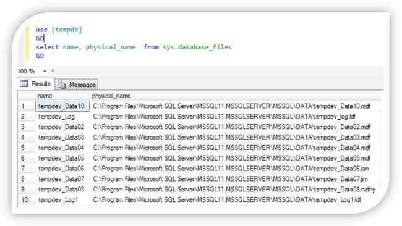Image resolution: width=402 pixels, height=226 pixels.
Task: Select path ending tempdev_Data06.ian
Action: 235,169
